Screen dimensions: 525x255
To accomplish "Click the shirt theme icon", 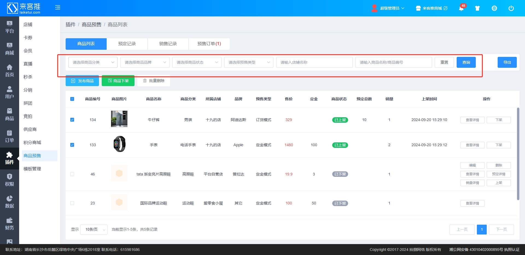I will click(x=477, y=8).
